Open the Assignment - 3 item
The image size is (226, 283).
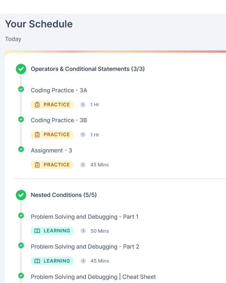tap(51, 150)
